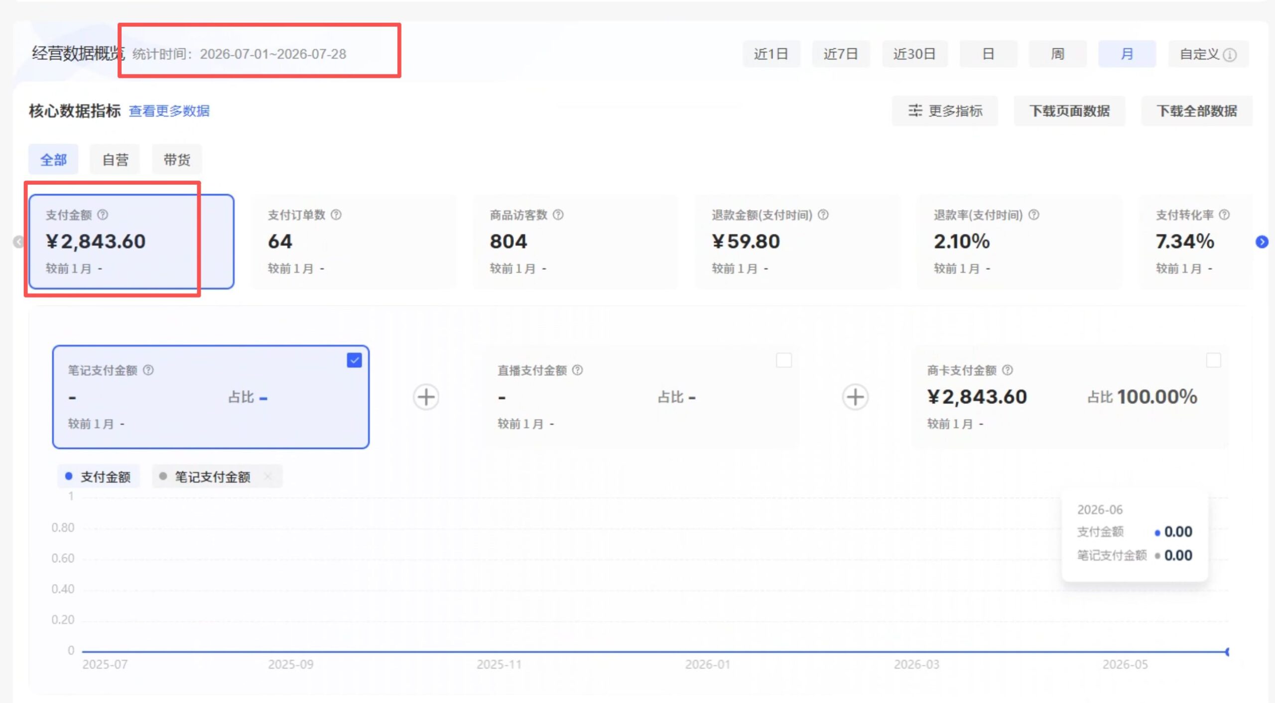Image resolution: width=1275 pixels, height=703 pixels.
Task: Select the 自营 filter tab
Action: coord(115,160)
